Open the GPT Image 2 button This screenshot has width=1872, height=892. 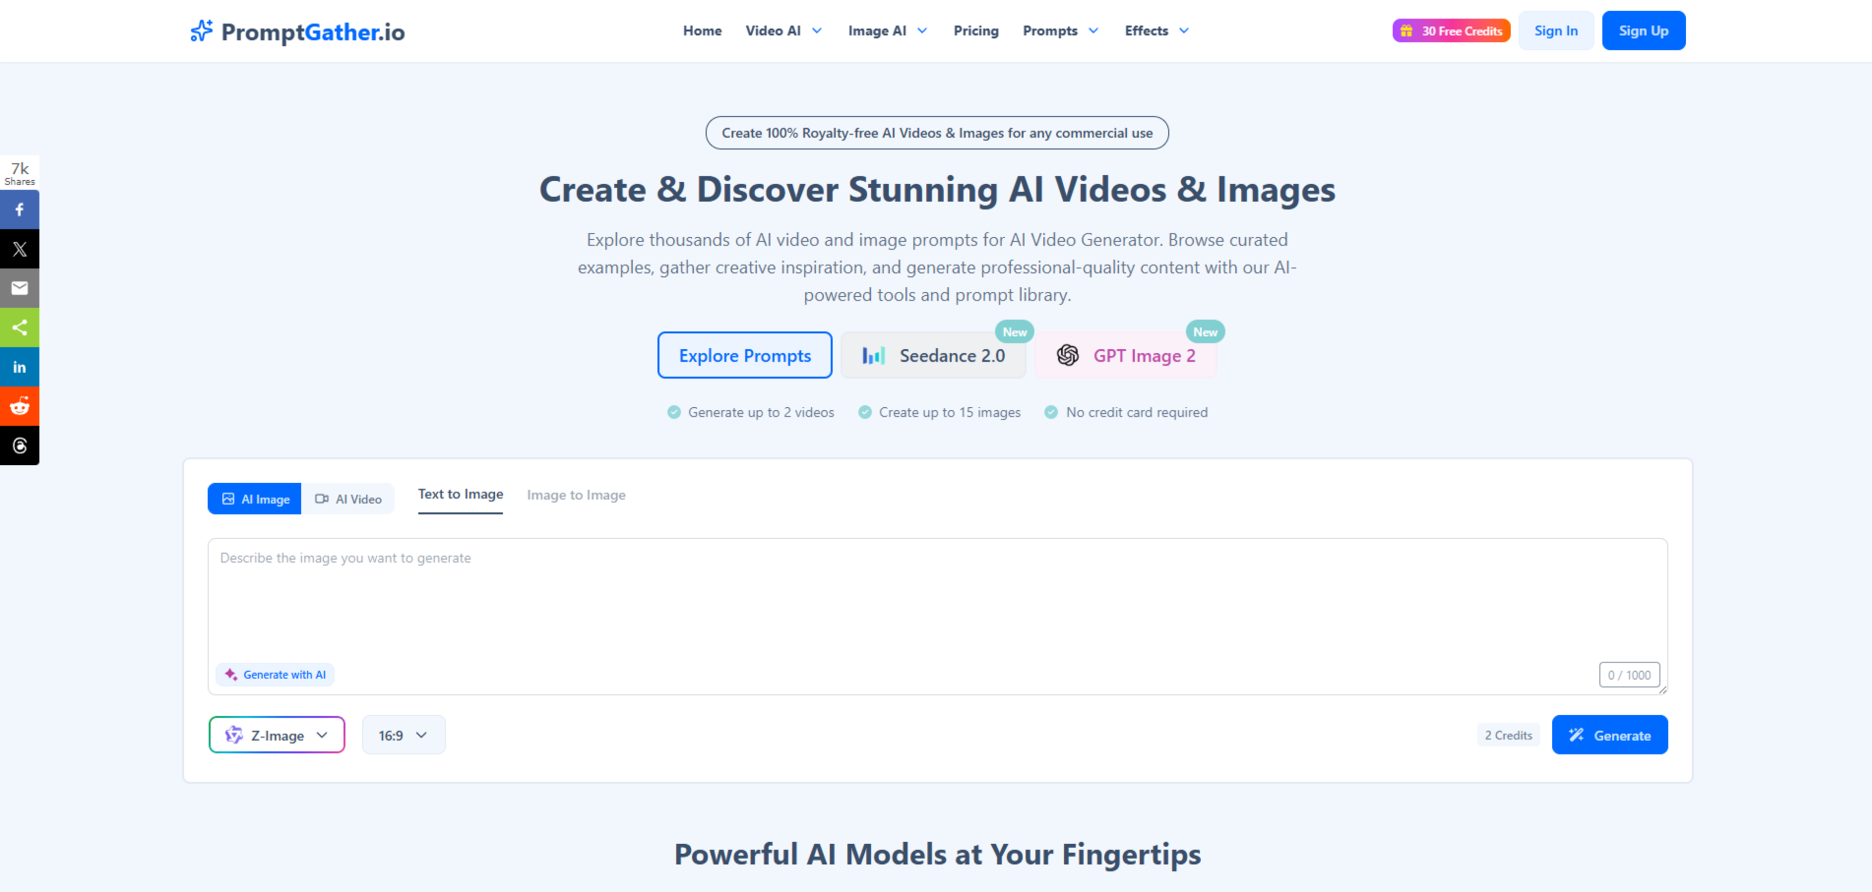tap(1125, 355)
